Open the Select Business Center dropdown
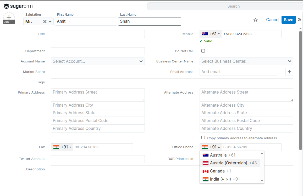 click(246, 61)
